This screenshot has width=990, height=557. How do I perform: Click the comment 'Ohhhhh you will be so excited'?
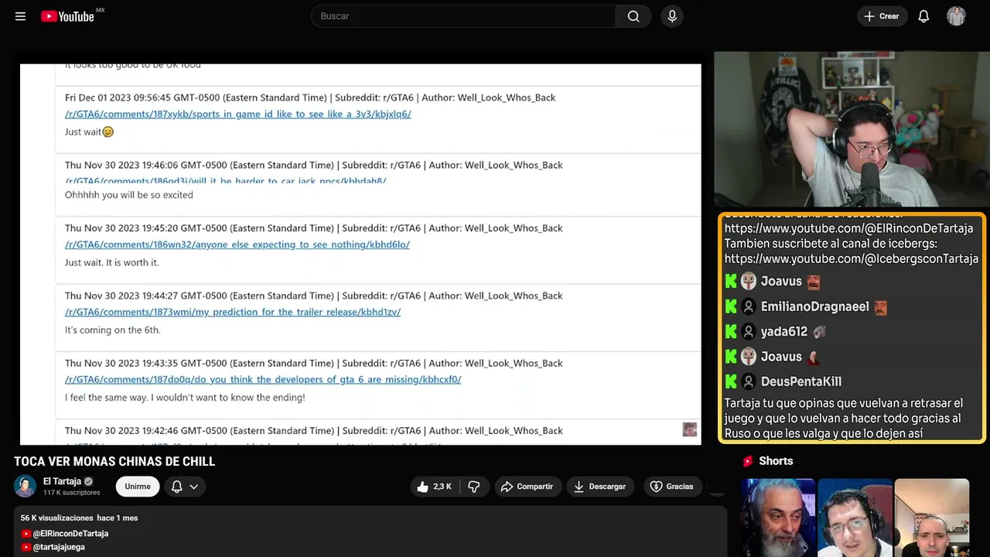129,195
